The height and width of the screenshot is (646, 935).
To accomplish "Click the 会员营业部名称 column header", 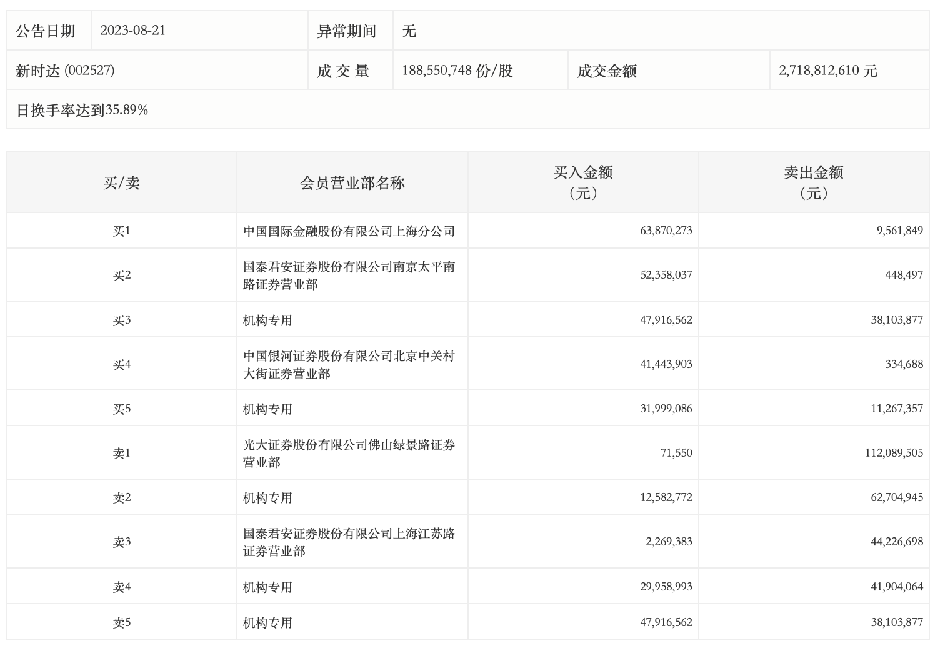I will (352, 182).
